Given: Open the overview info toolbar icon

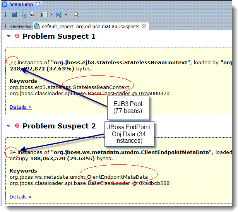Looking at the screenshot, I should click(5, 15).
